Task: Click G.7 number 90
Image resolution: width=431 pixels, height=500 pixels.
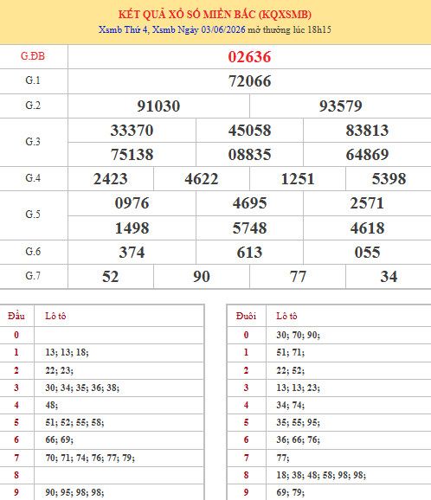Action: [202, 277]
